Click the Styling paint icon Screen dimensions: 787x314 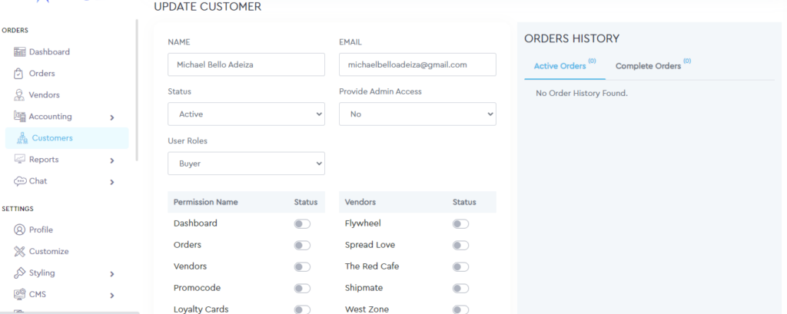click(x=20, y=273)
